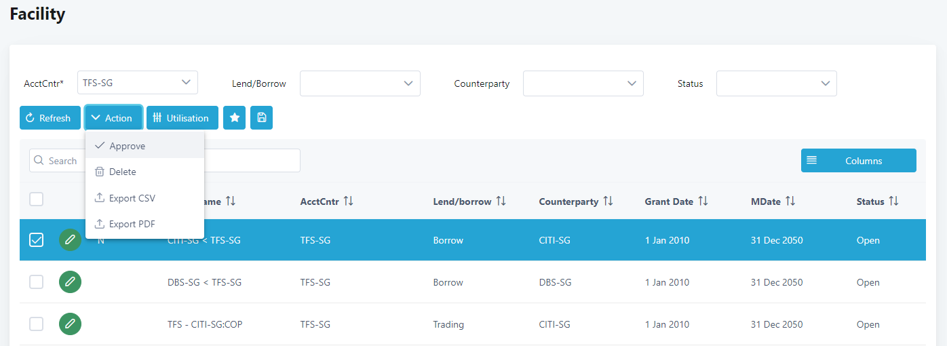
Task: Sort by Status column arrows
Action: (x=893, y=201)
